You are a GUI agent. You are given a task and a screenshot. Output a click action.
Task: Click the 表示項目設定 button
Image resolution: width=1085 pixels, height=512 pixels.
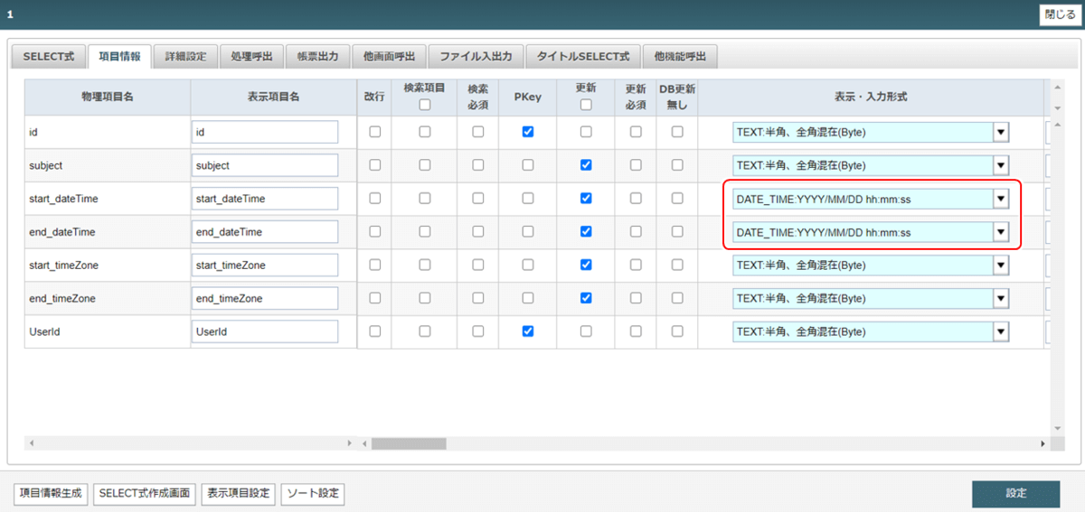pyautogui.click(x=238, y=493)
